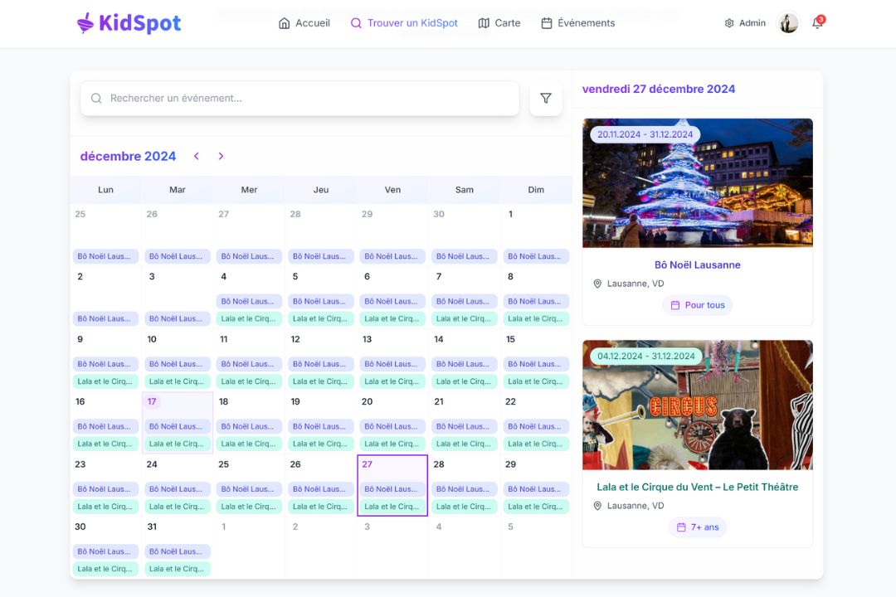Screen dimensions: 896x597
Task: Click the KidSpot logo
Action: 129,23
